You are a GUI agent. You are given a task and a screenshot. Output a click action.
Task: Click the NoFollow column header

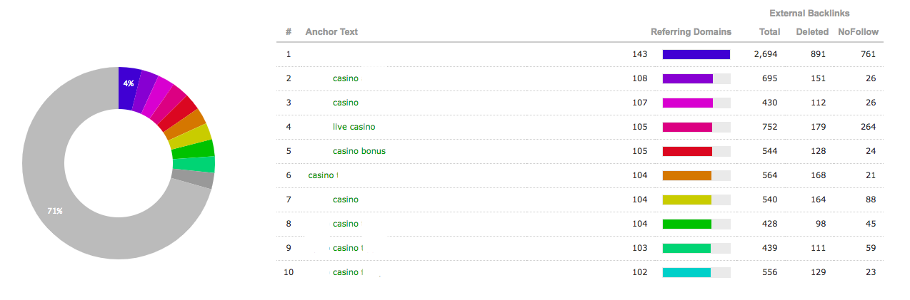[859, 32]
